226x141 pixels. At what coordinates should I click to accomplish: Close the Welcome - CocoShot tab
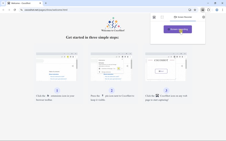pos(40,3)
